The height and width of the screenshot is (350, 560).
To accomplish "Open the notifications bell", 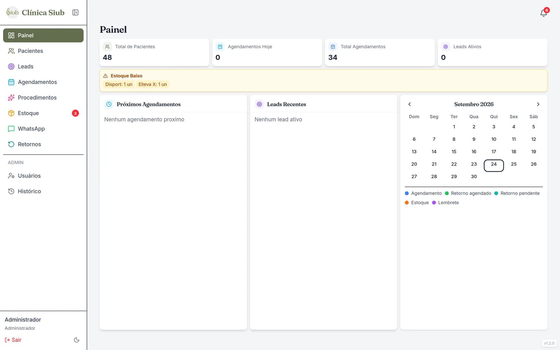I will coord(544,13).
